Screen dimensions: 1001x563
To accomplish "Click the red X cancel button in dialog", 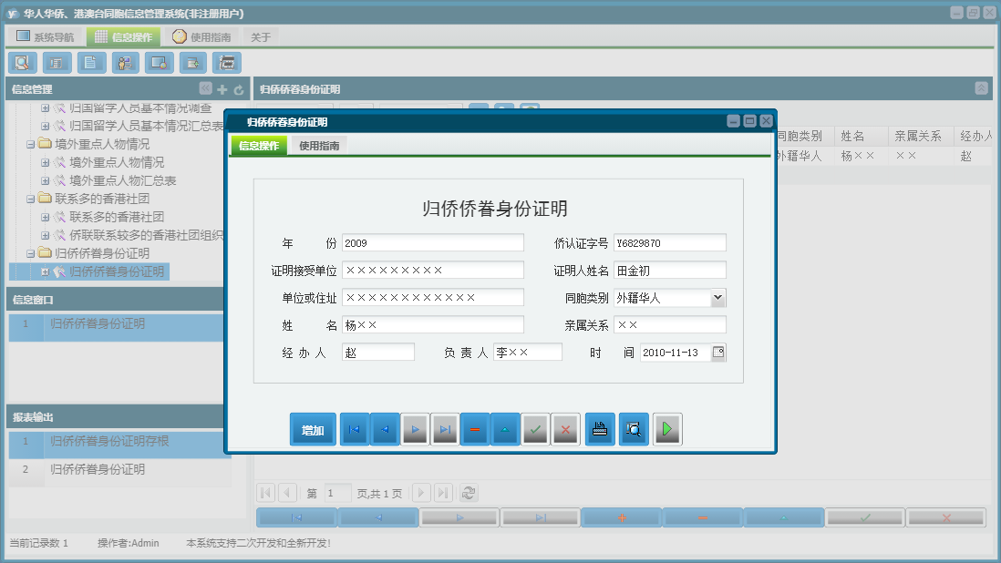I will (565, 430).
